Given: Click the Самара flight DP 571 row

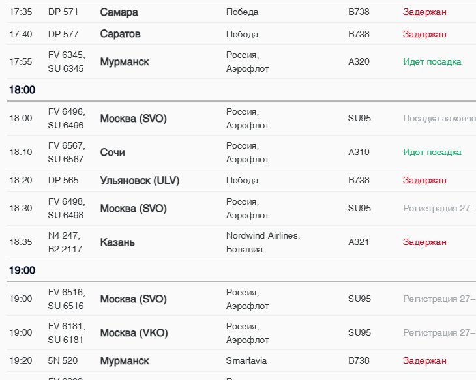Looking at the screenshot, I should coord(119,12).
